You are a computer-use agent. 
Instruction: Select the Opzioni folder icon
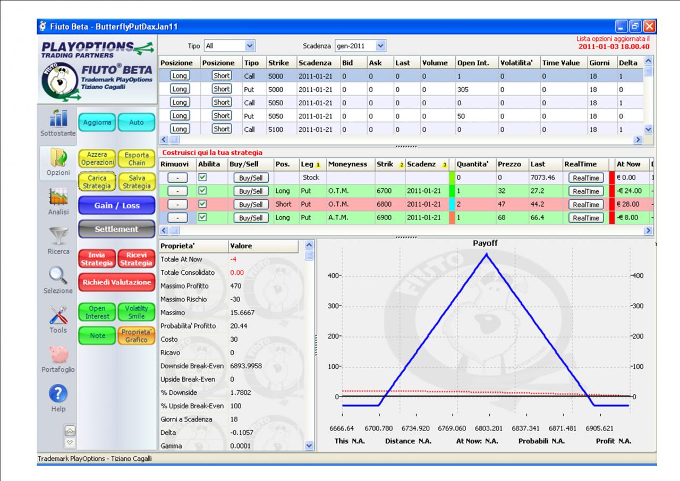(x=57, y=158)
